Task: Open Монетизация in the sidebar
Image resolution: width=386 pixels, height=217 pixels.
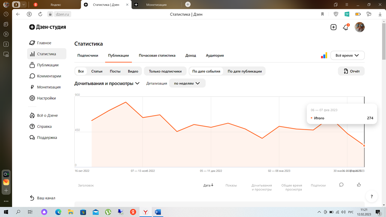Action: 45,87
